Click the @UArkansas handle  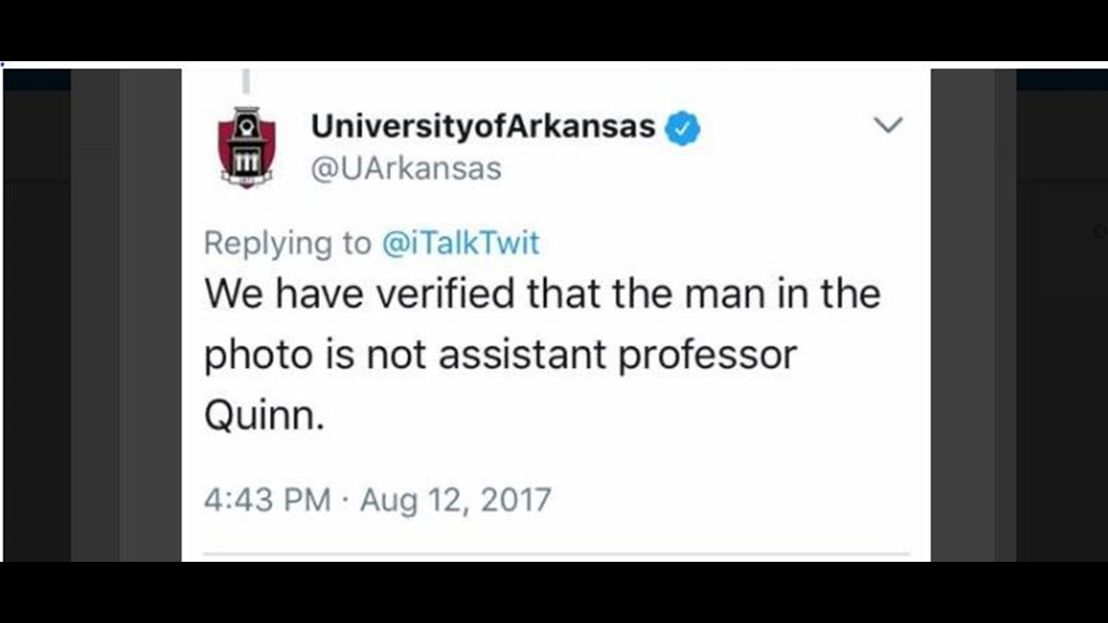[406, 169]
